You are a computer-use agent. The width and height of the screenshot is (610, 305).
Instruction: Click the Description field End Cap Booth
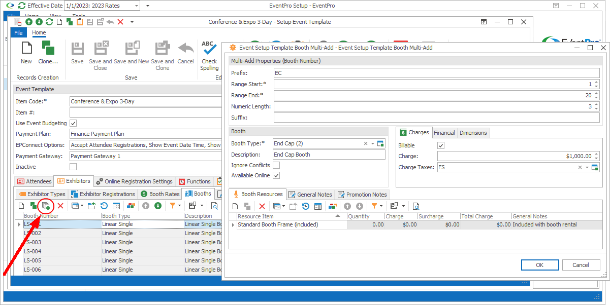(x=329, y=155)
